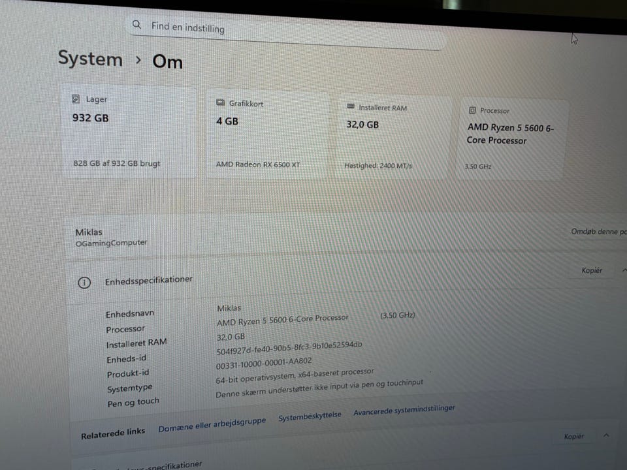This screenshot has height=470, width=627.
Task: Click '828 GB af 932 GB brugt' text
Action: click(x=117, y=163)
